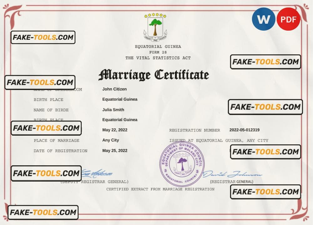Click the "FORM 28" text
This screenshot has width=313, height=225.
pos(158,52)
